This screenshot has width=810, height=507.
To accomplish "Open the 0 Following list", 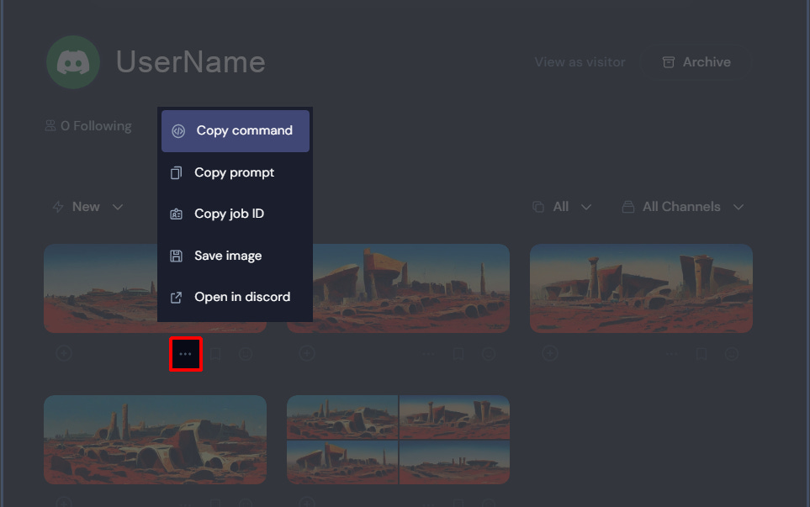I will pyautogui.click(x=88, y=126).
